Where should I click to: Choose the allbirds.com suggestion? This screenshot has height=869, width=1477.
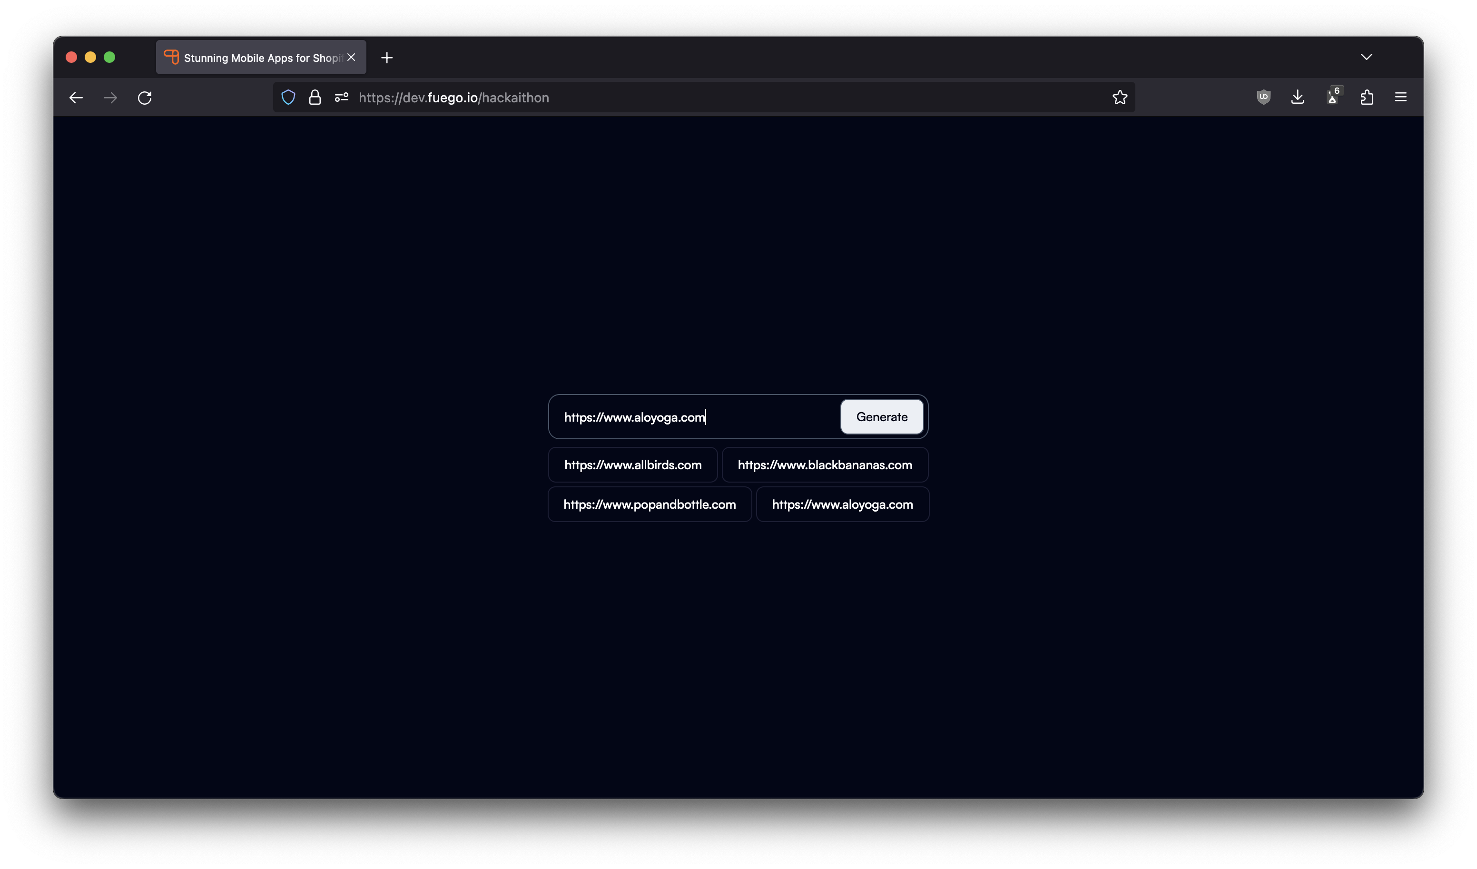[x=632, y=465]
